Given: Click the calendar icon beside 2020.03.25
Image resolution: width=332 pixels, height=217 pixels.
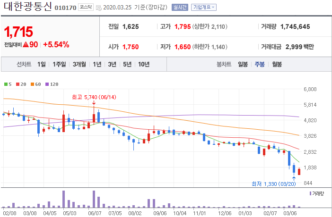Looking at the screenshot, I should [99, 8].
